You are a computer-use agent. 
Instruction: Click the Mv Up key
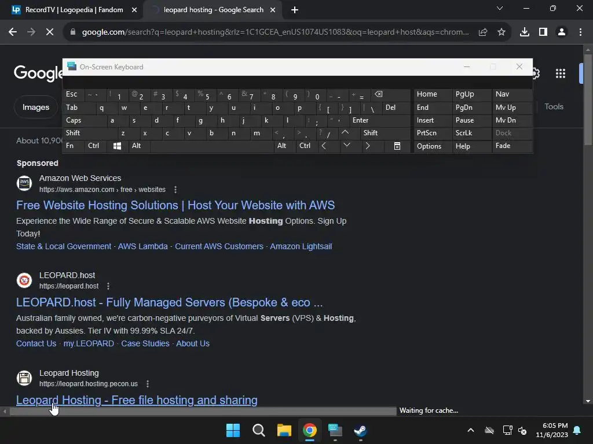(x=512, y=108)
